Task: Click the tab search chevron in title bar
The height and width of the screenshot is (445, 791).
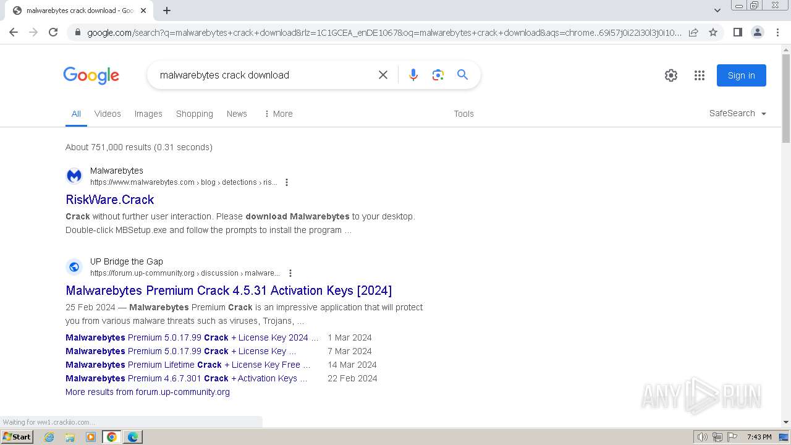Action: click(717, 11)
